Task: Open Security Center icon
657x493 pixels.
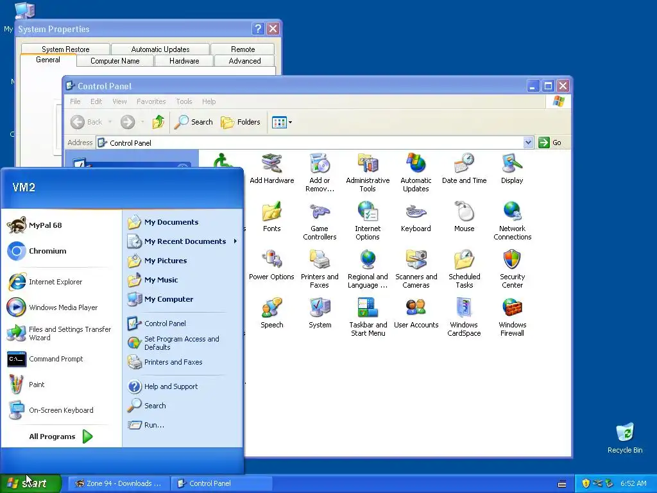Action: [512, 269]
